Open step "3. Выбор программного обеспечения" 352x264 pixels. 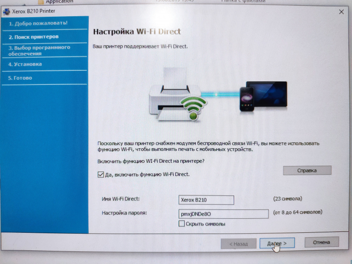tap(39, 50)
